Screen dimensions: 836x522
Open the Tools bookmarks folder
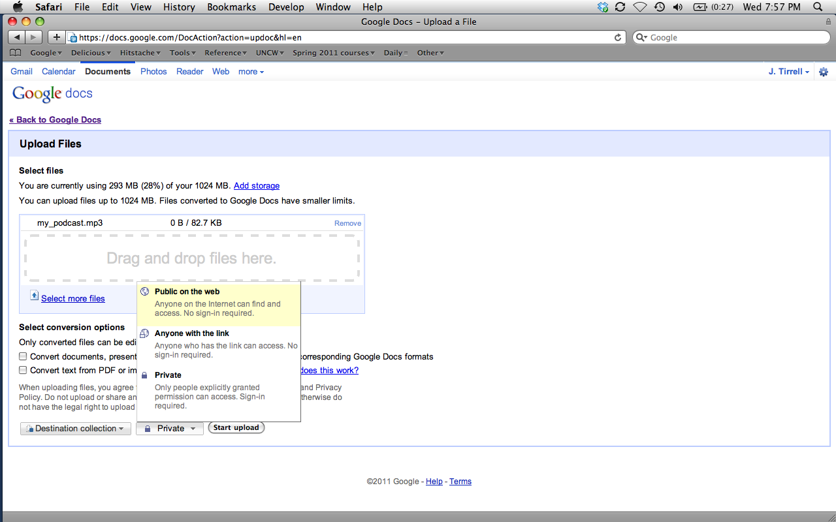183,53
